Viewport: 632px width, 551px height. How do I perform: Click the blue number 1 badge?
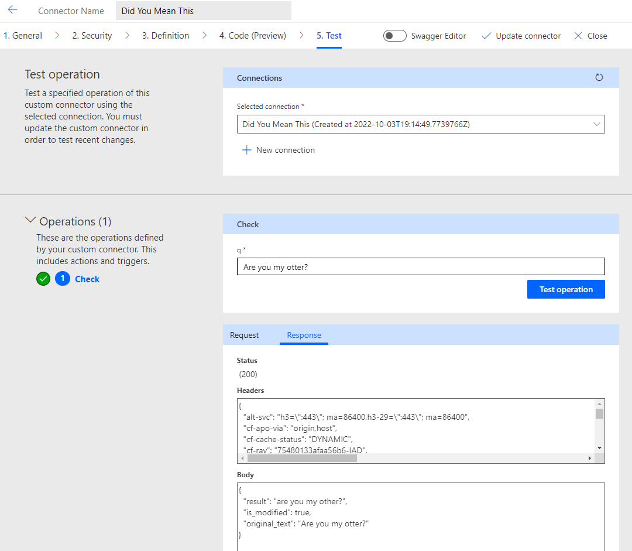(63, 279)
